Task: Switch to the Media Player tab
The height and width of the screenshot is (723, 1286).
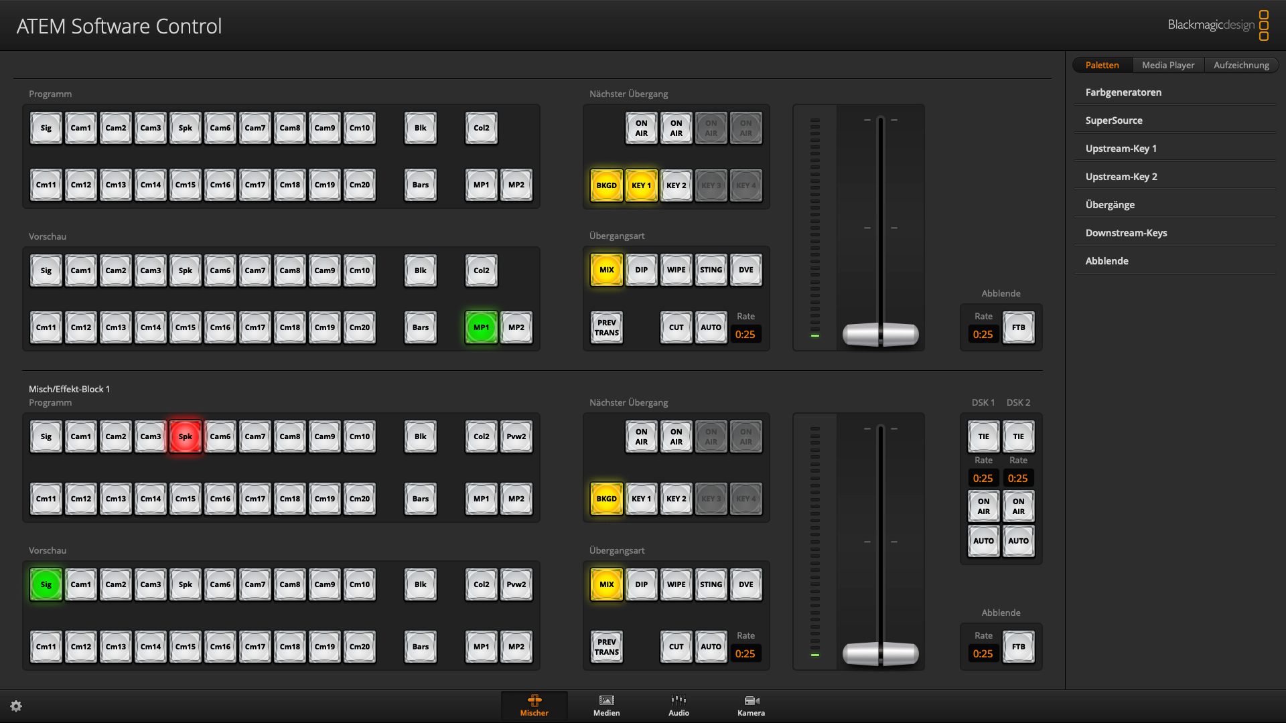Action: [1167, 65]
